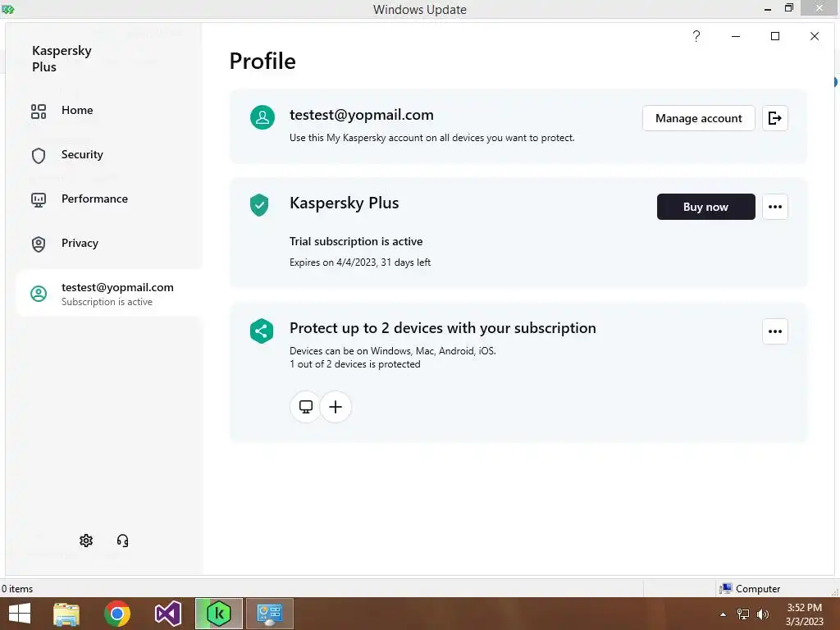Click the volume speaker tray icon
840x630 pixels.
pos(762,614)
